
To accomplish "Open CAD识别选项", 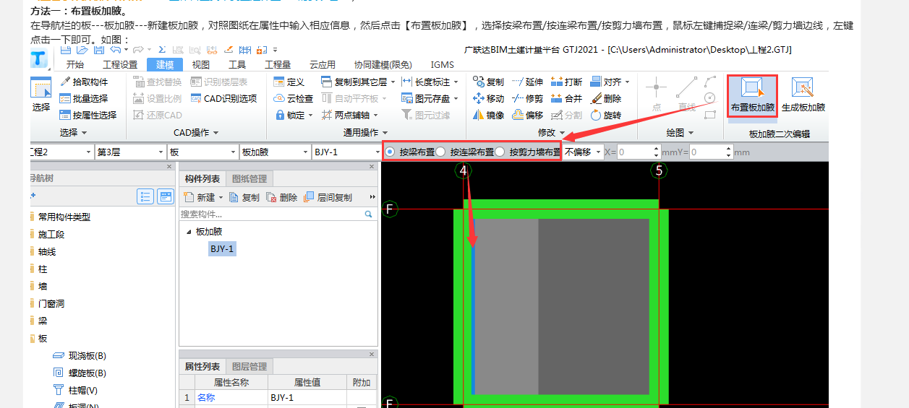I will point(224,98).
